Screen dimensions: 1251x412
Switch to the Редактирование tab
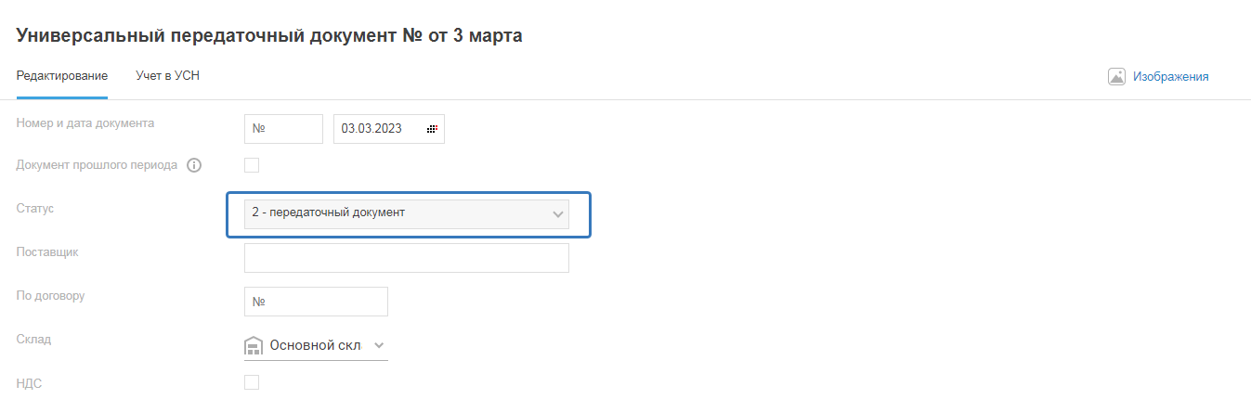coord(62,76)
